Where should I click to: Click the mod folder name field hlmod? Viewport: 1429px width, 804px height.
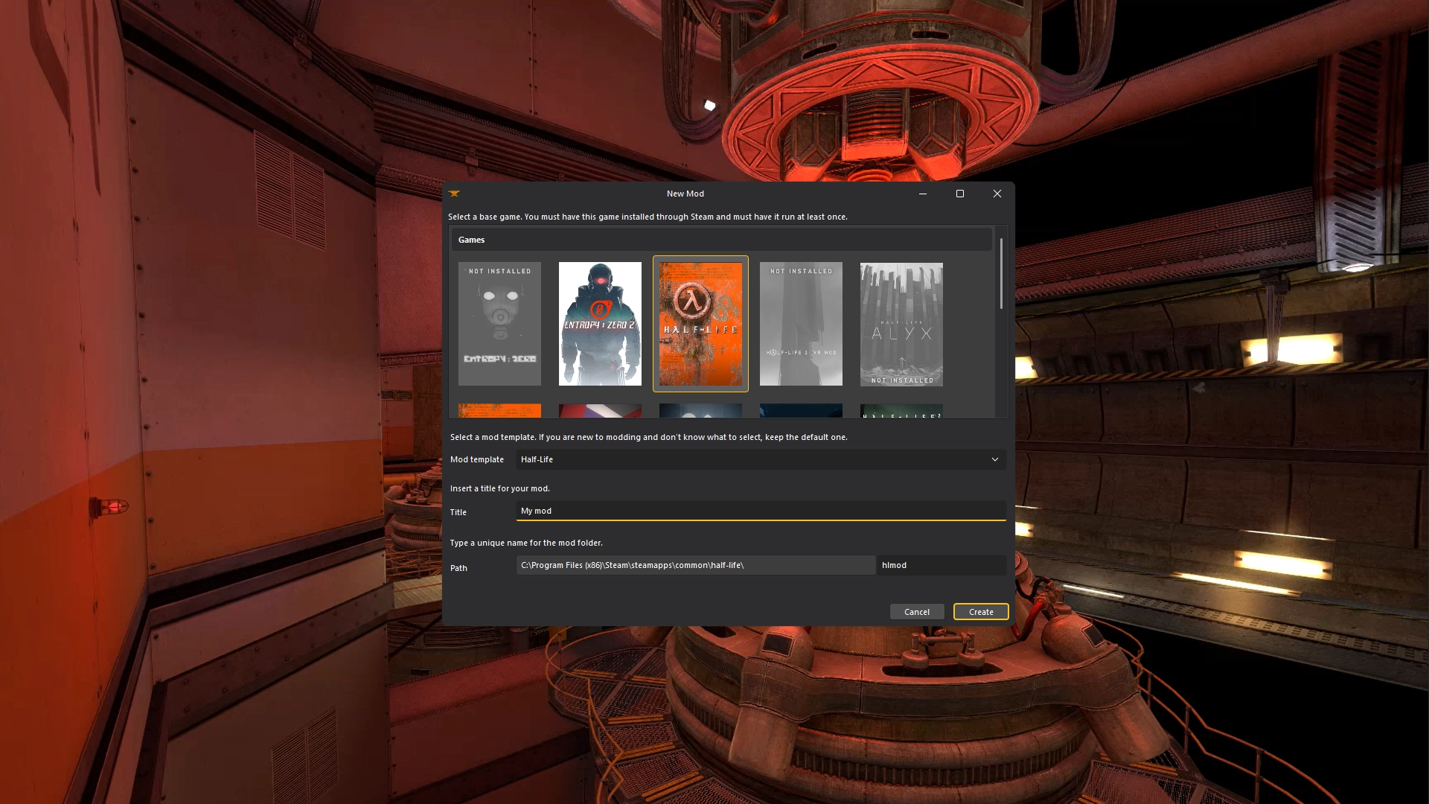pos(941,565)
